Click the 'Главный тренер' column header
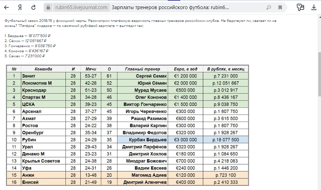This screenshot has width=321, height=190. click(142, 69)
